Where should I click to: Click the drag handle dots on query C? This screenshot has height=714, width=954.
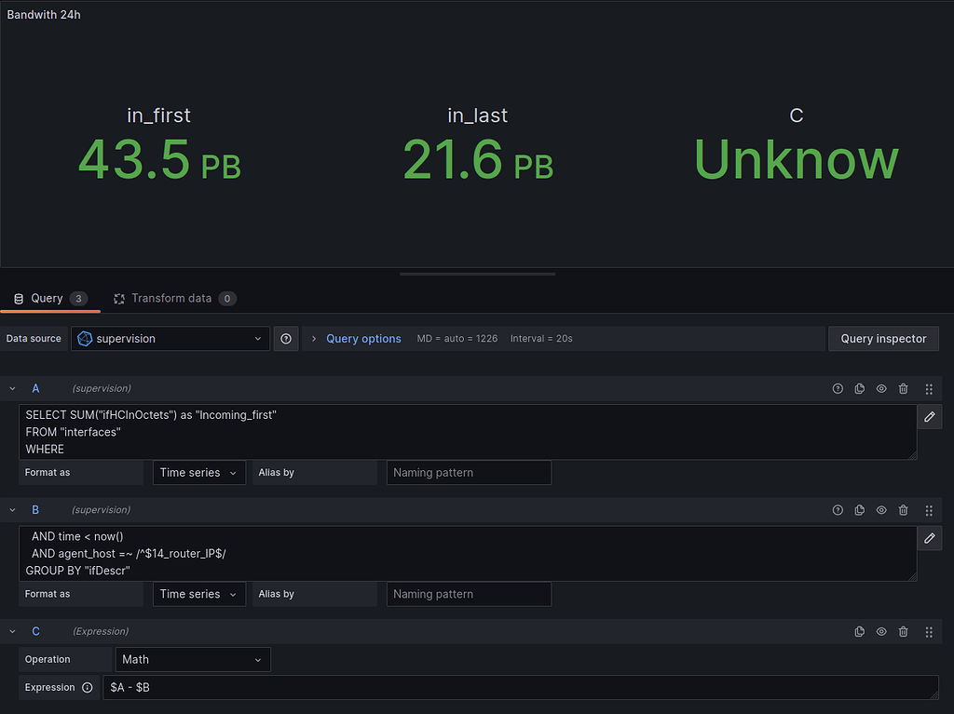(x=929, y=631)
